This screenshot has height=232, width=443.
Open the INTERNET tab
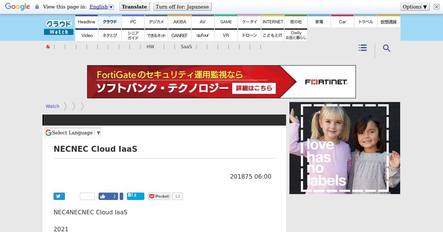click(x=272, y=22)
